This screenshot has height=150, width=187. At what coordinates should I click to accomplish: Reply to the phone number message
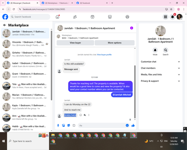point(85,115)
